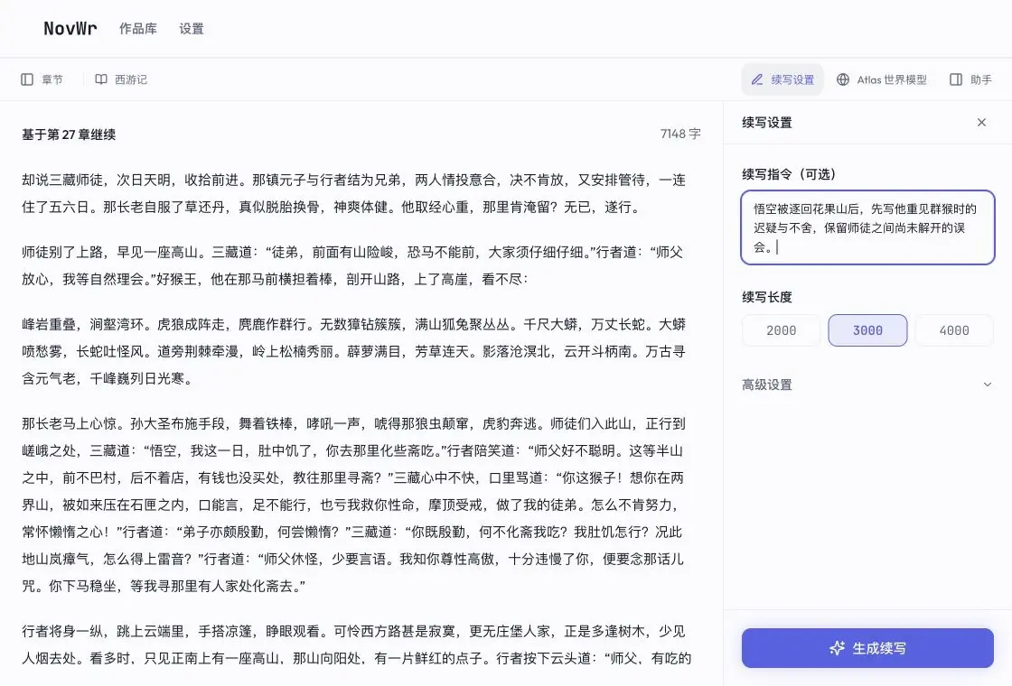Open the 助手 tab
The height and width of the screenshot is (686, 1012).
tap(970, 79)
